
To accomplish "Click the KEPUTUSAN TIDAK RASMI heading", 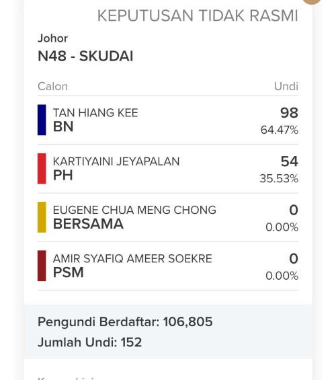I will point(198,16).
